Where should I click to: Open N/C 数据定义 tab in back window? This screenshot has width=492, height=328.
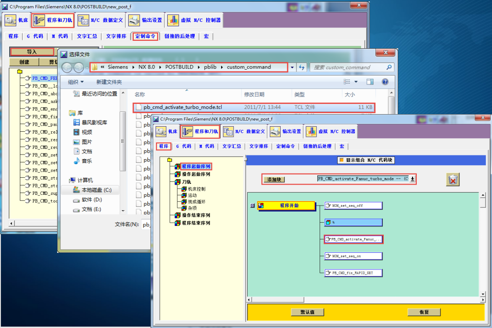(x=100, y=20)
